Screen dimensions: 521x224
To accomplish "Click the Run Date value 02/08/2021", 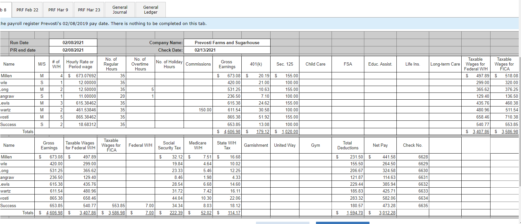I will tap(73, 43).
